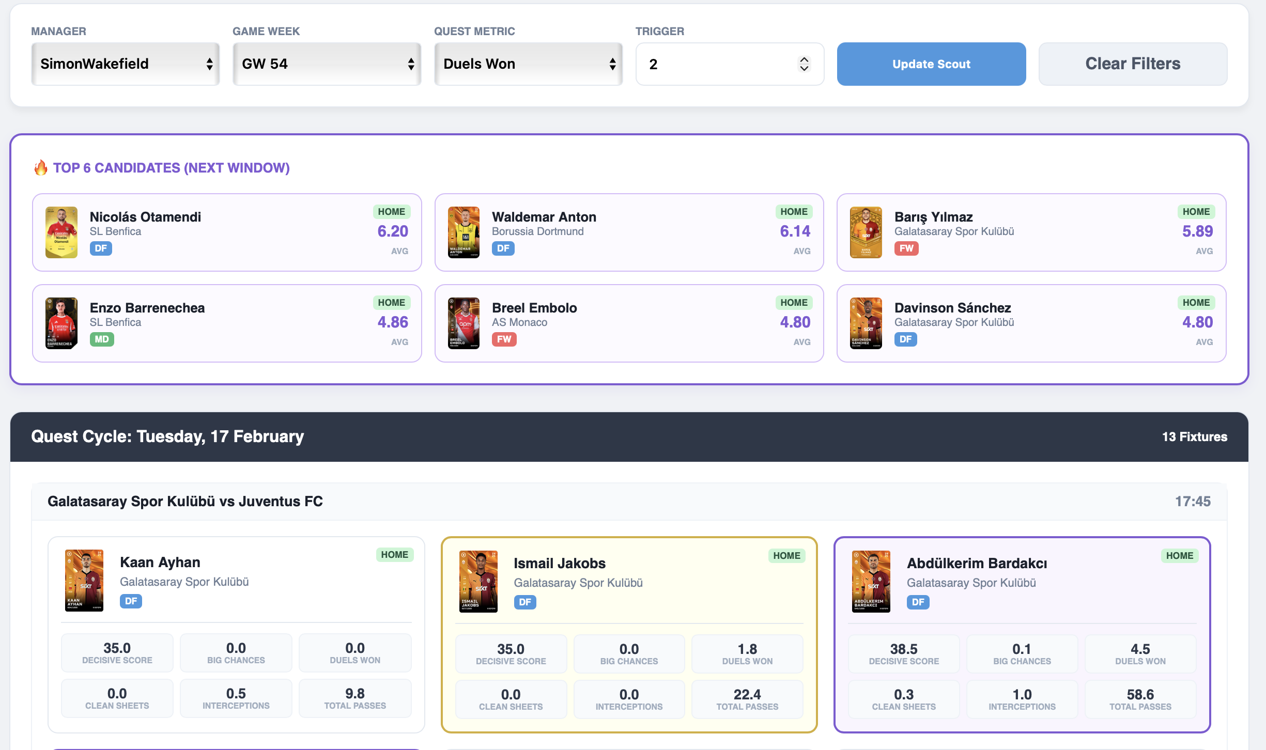
Task: Click the FW position badge under Barış Yılmaz
Action: click(906, 248)
